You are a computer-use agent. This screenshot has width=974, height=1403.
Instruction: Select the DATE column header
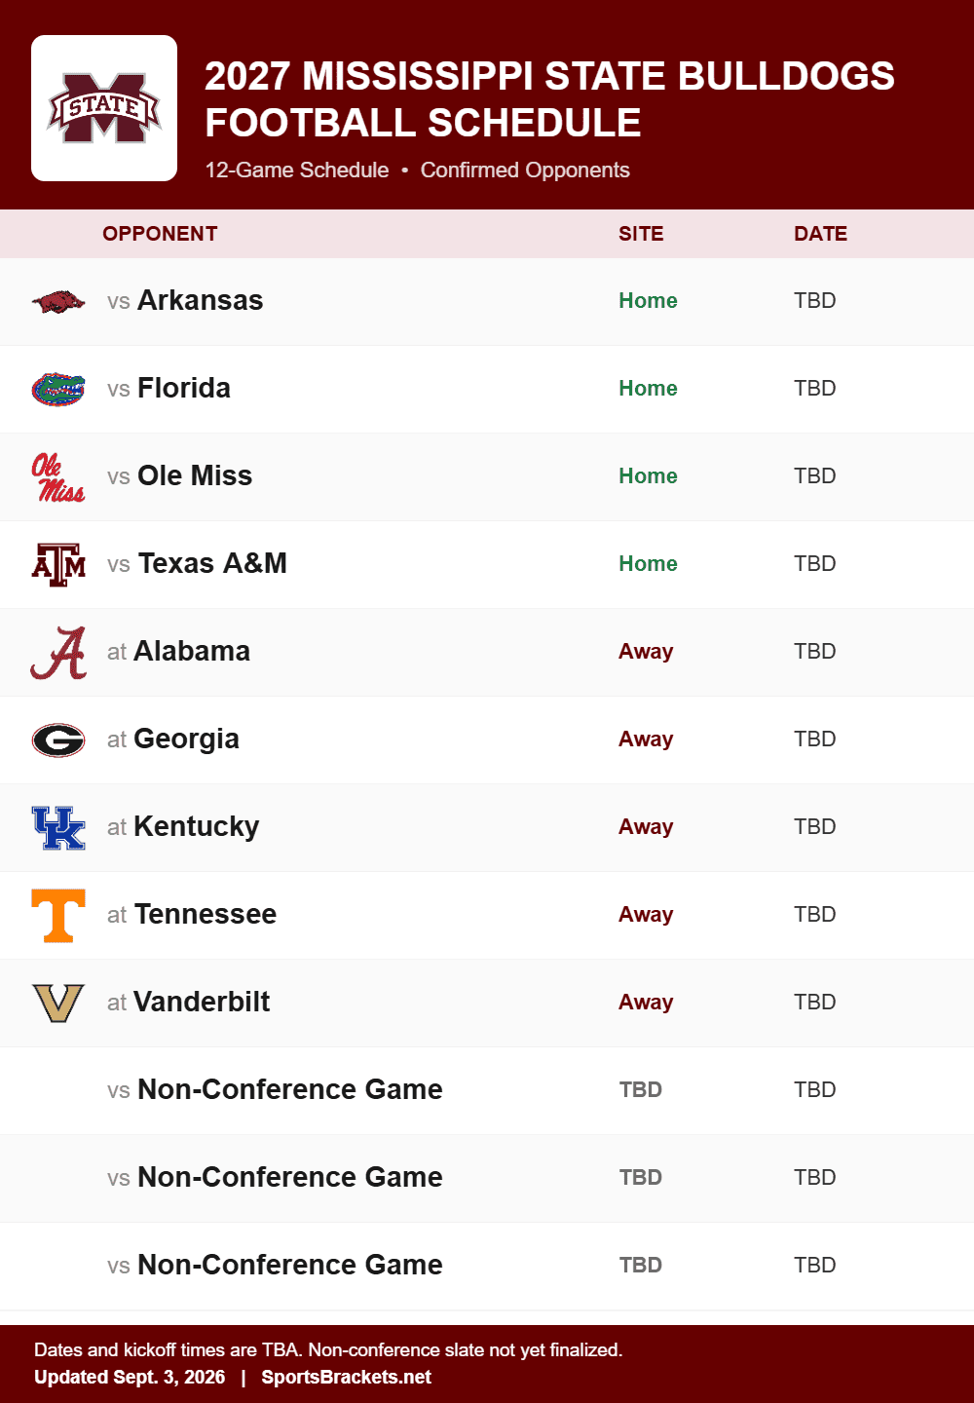820,234
